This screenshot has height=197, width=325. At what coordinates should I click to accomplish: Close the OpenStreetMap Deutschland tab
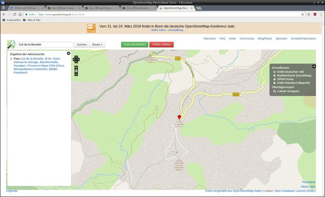coord(192,8)
